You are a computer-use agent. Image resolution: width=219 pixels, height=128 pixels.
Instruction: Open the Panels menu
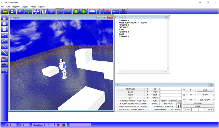pos(33,7)
